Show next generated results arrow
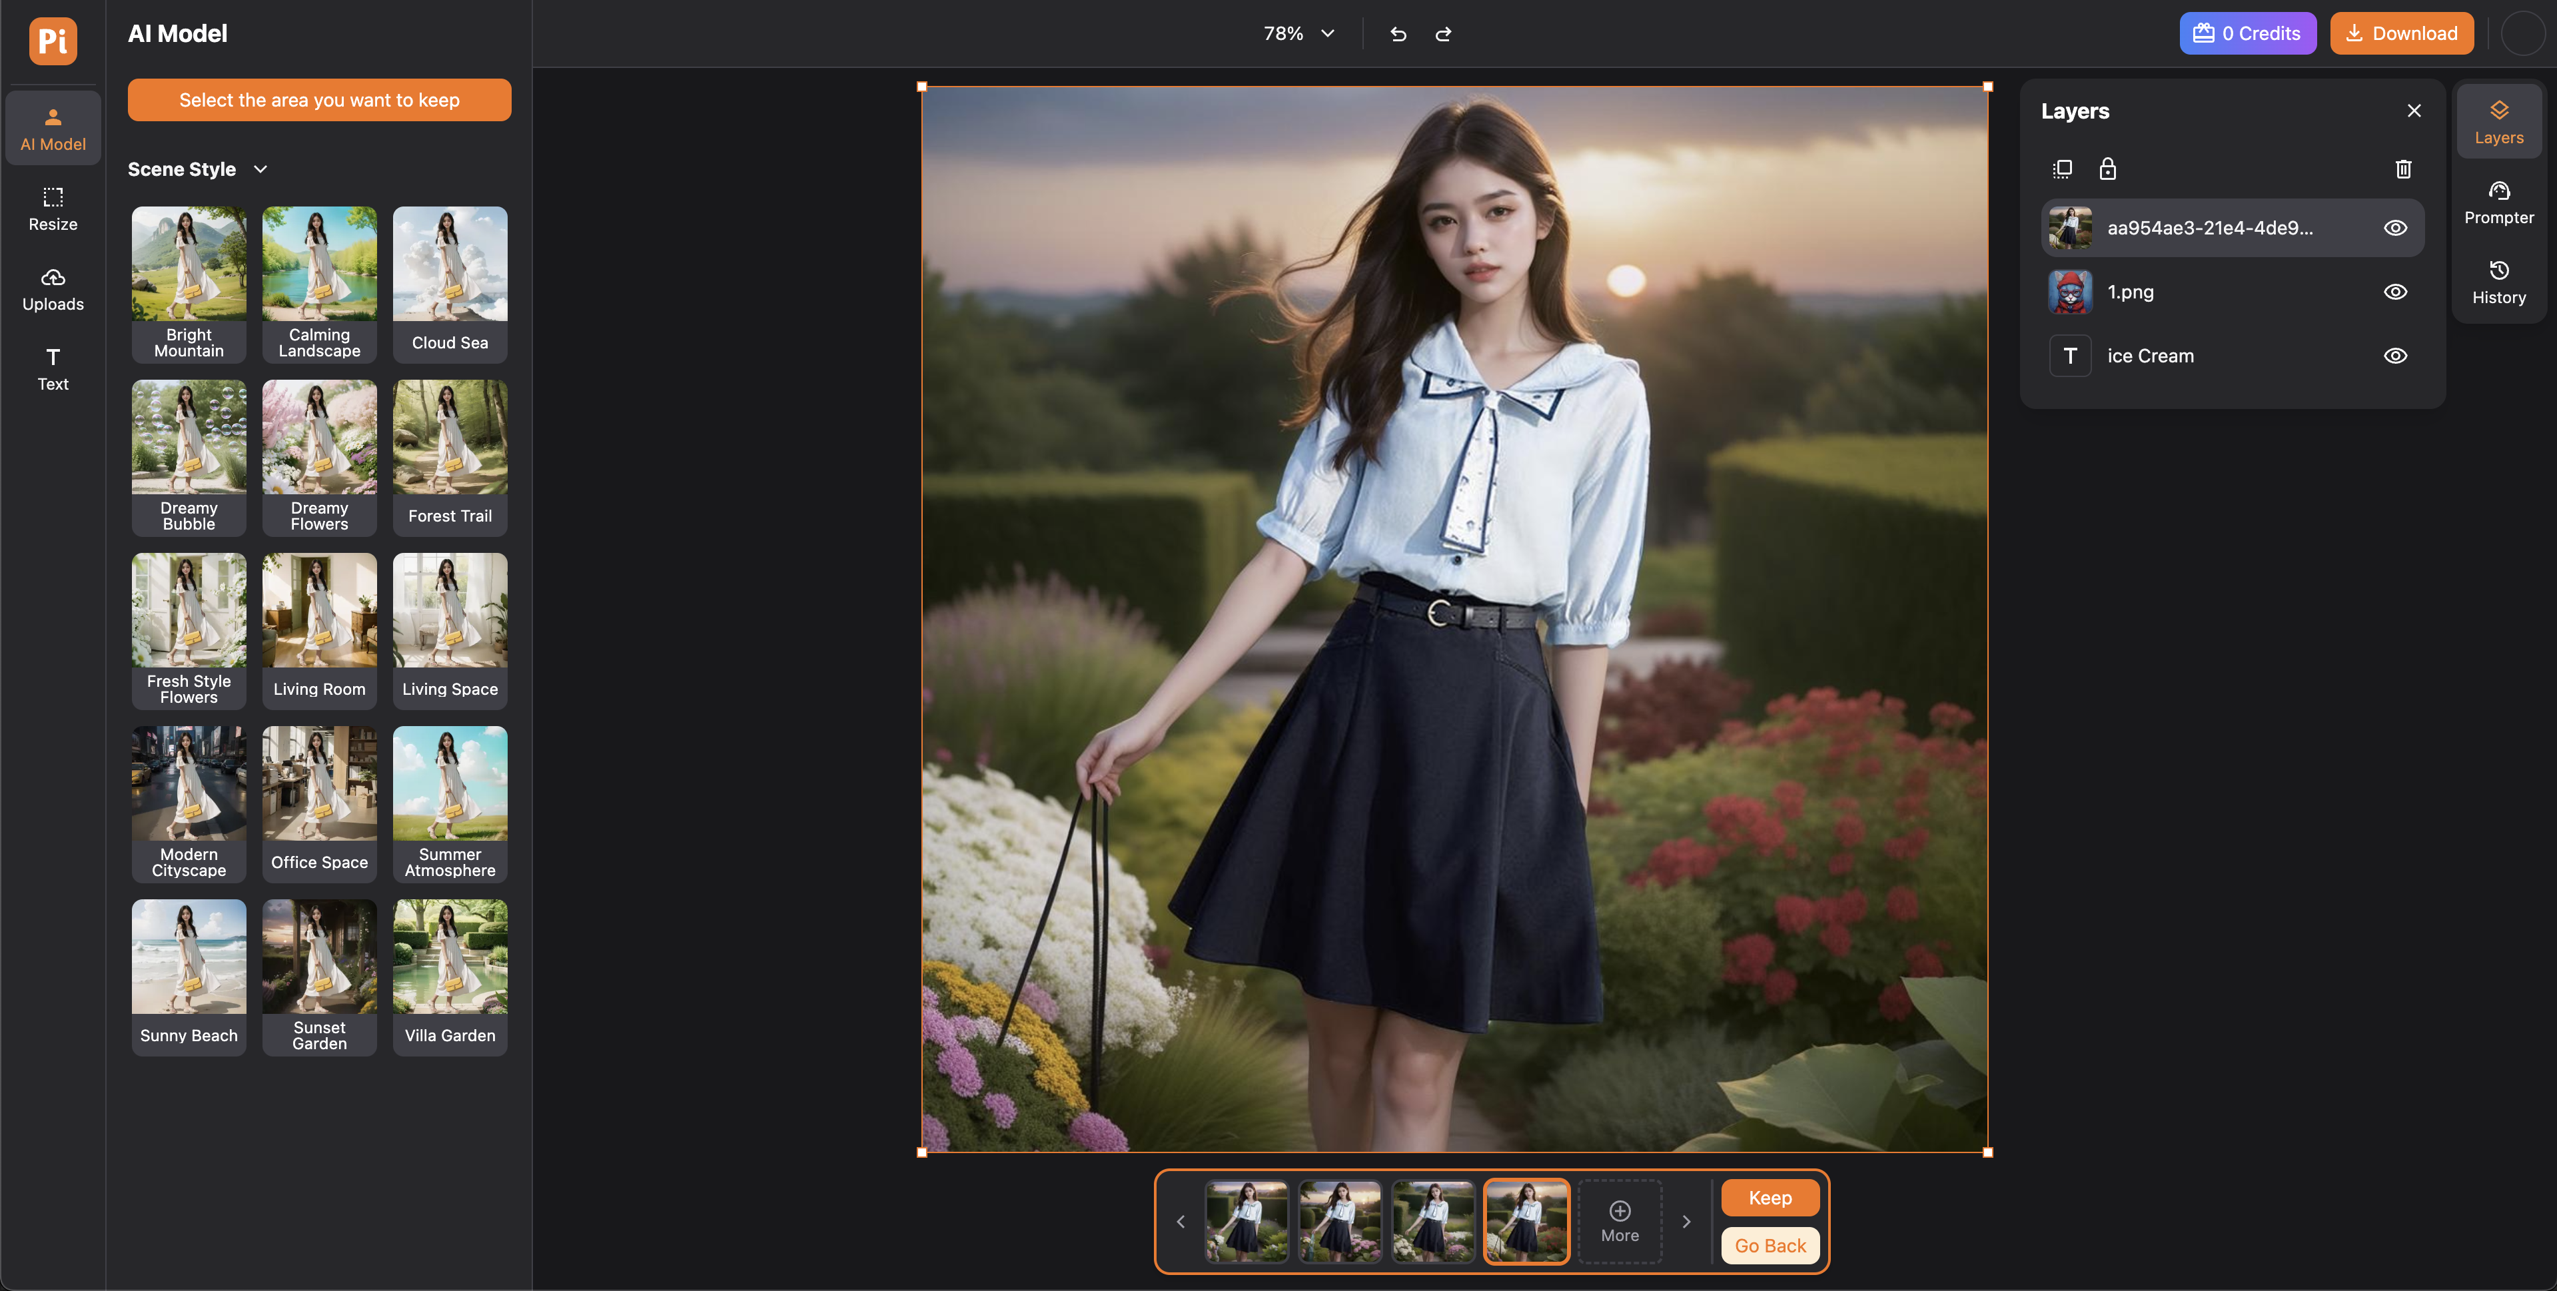 (1686, 1222)
